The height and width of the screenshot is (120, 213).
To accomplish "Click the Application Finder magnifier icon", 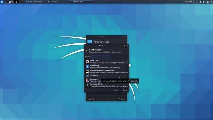I will [87, 85].
